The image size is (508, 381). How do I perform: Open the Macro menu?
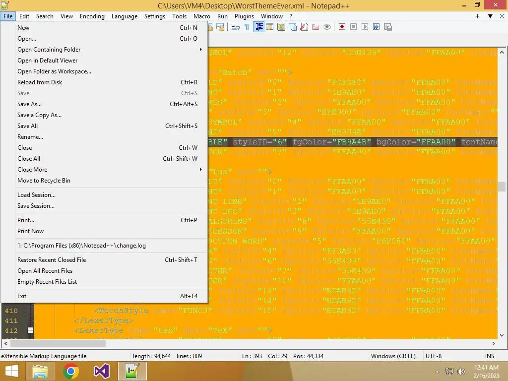tap(202, 16)
